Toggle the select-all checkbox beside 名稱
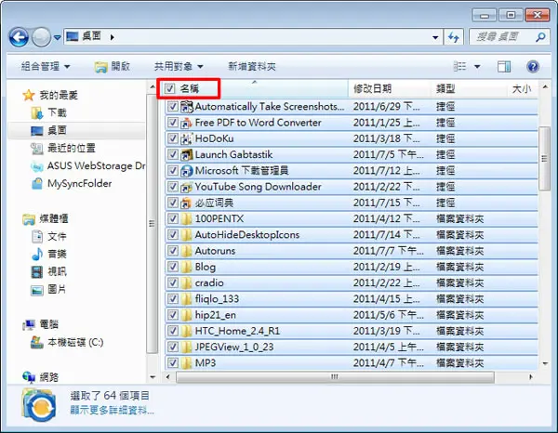The width and height of the screenshot is (558, 433). (170, 88)
